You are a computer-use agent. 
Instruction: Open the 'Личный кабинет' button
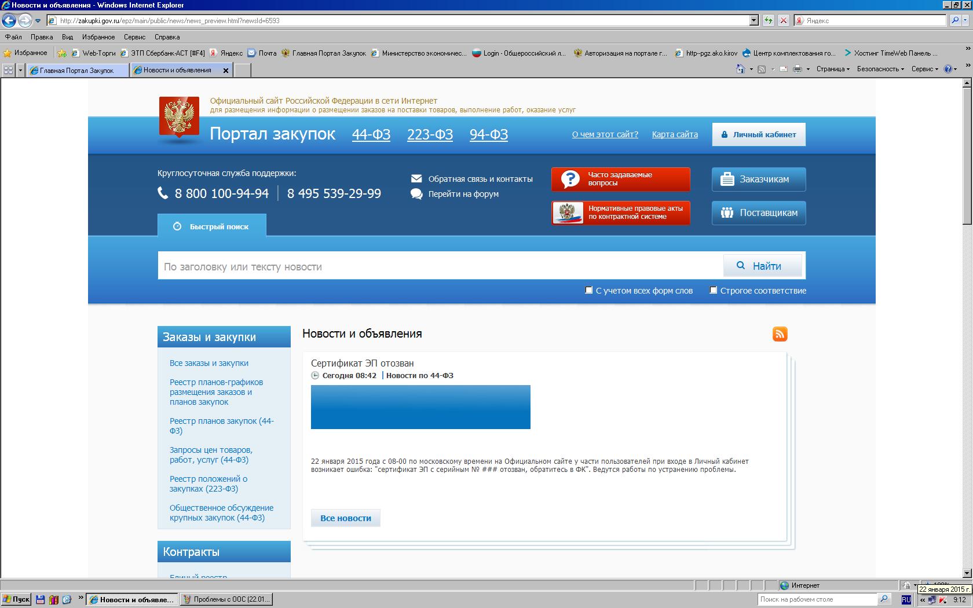pos(758,134)
